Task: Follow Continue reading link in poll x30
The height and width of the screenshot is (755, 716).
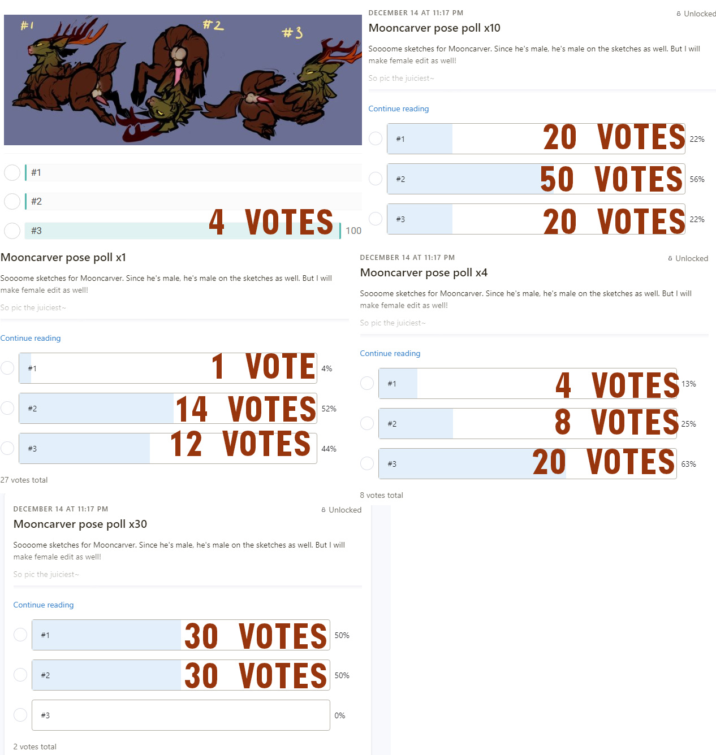Action: tap(44, 605)
